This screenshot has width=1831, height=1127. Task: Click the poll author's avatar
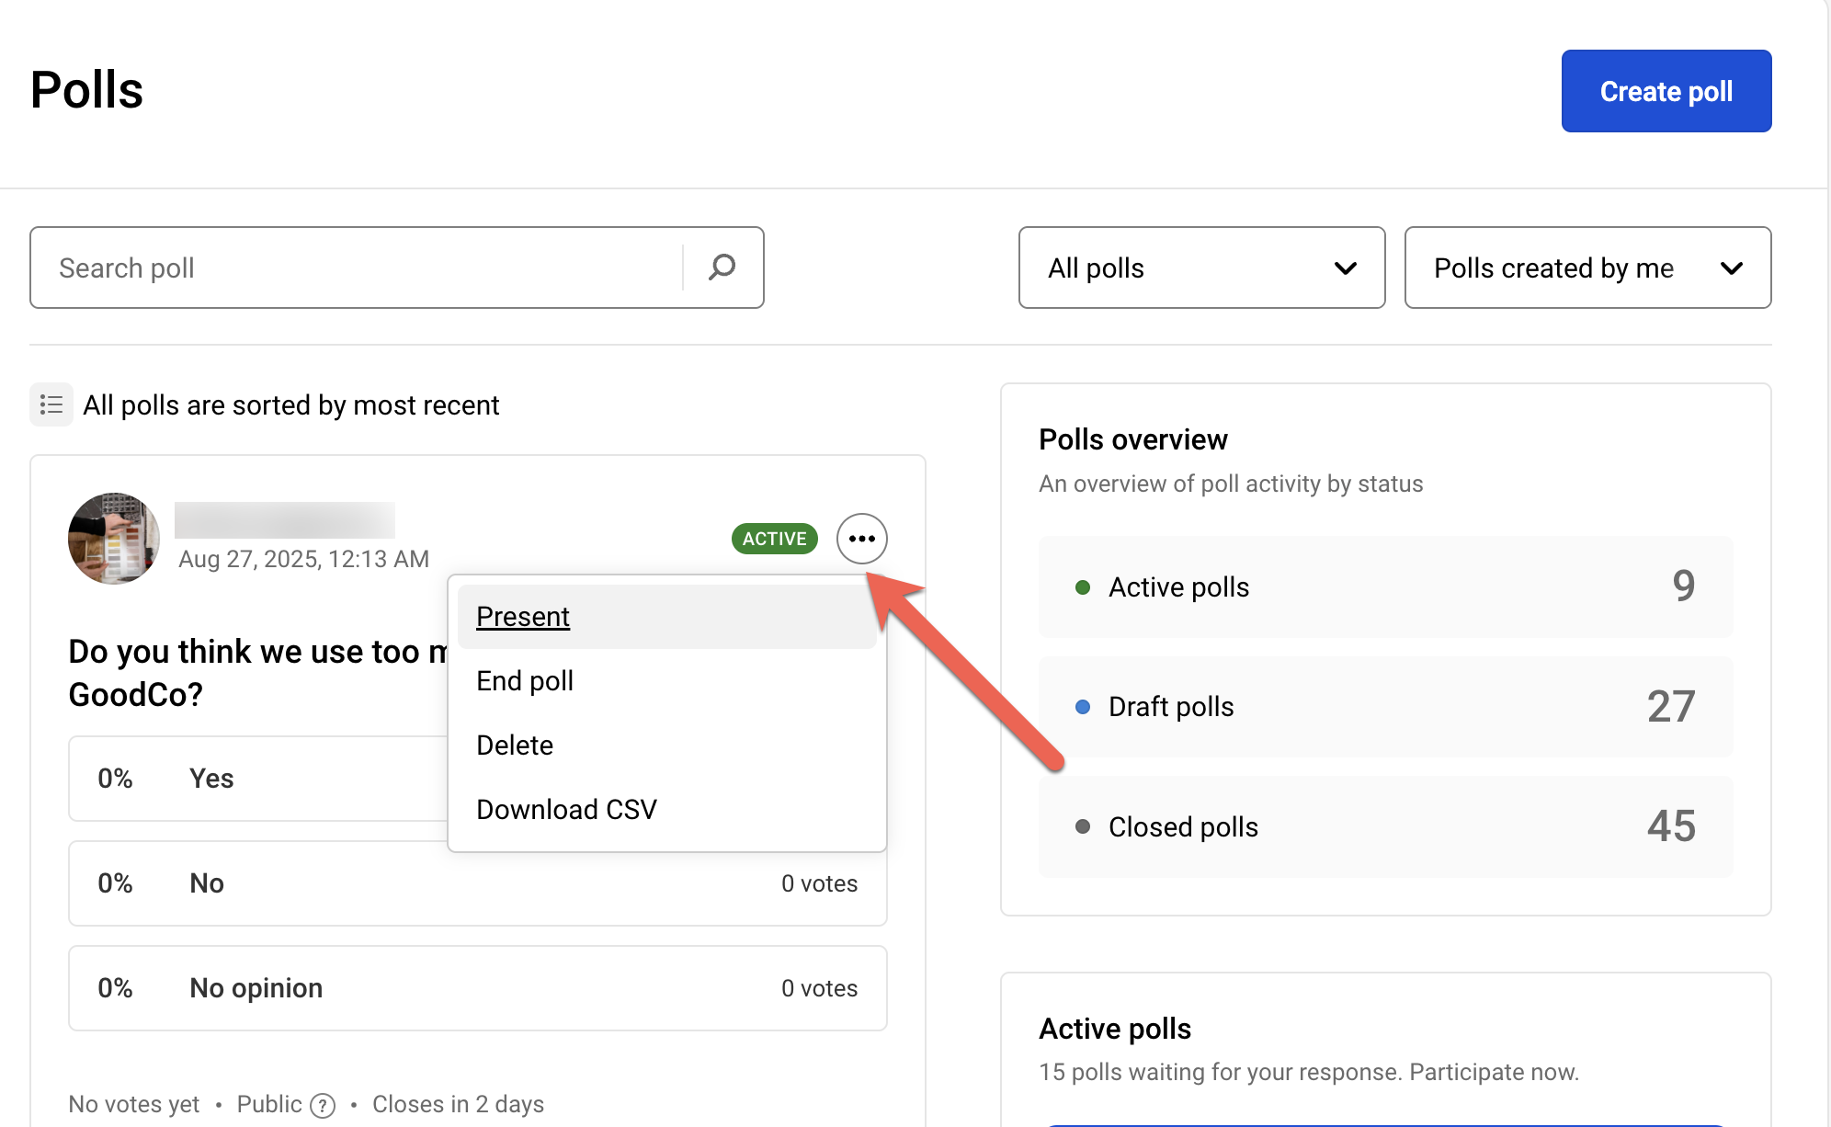click(x=114, y=539)
